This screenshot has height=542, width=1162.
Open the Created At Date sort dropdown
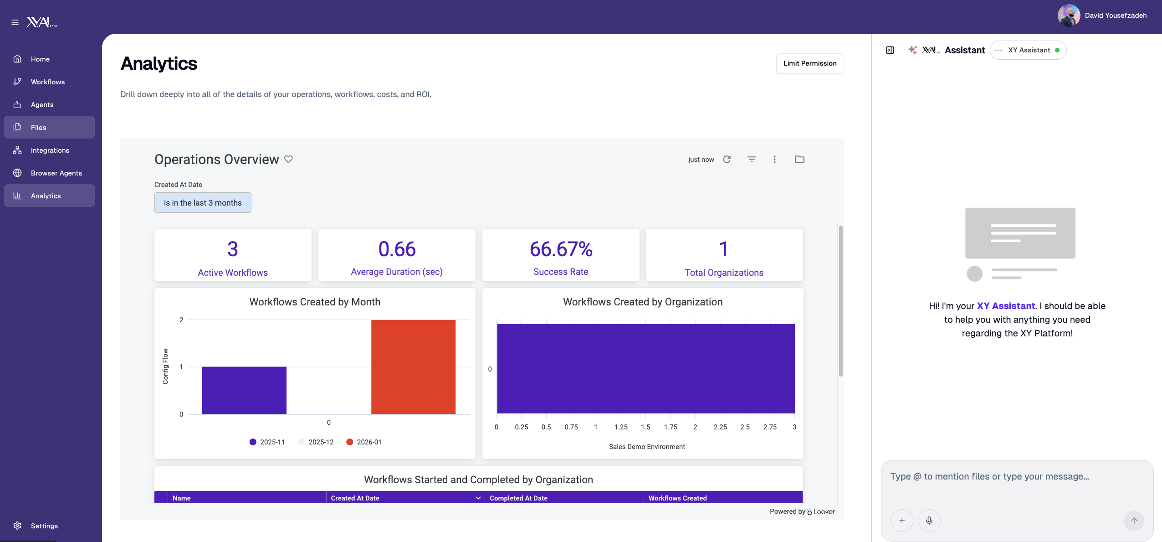pyautogui.click(x=477, y=498)
